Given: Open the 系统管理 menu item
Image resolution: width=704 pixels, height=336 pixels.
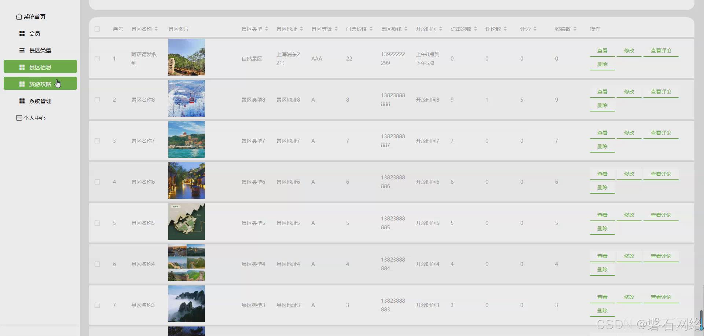Looking at the screenshot, I should 40,101.
